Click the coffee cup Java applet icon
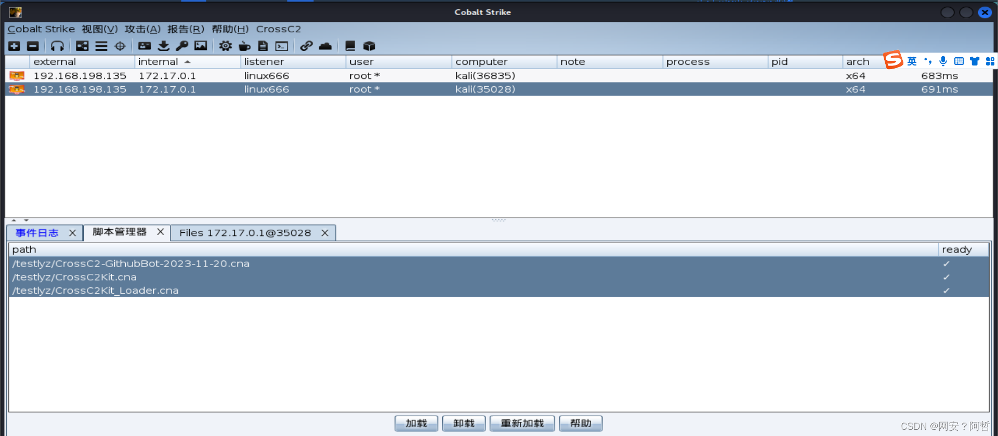 [x=244, y=46]
